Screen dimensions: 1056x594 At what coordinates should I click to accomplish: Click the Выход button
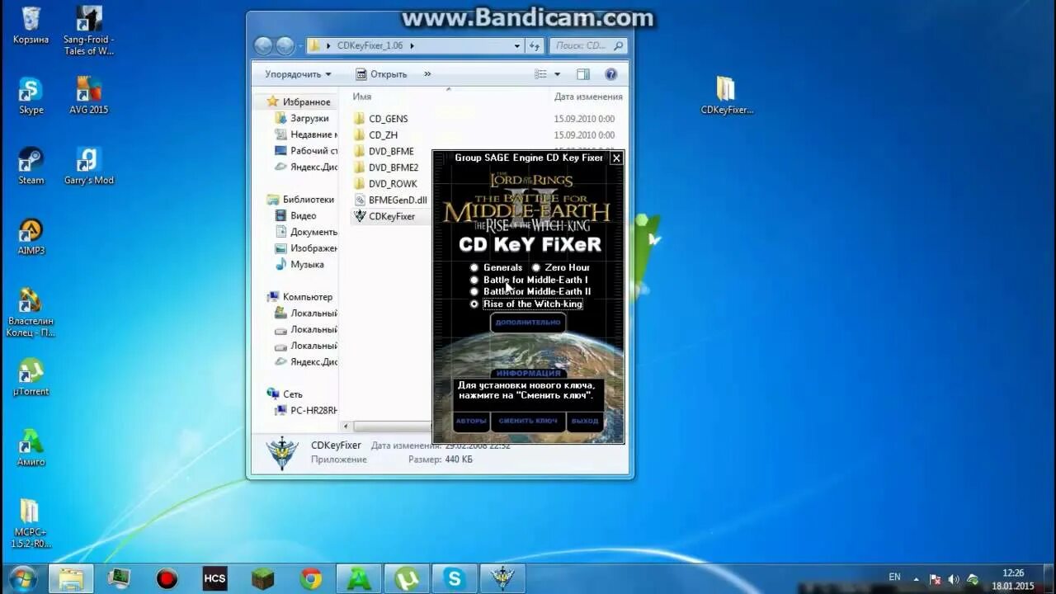585,421
